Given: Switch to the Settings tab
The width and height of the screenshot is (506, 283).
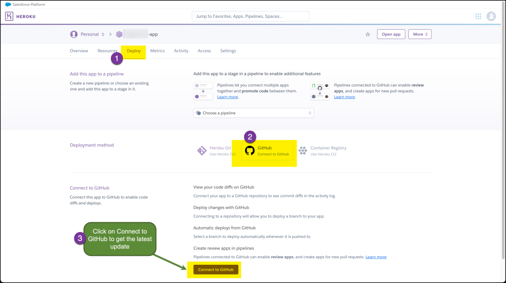Looking at the screenshot, I should pyautogui.click(x=228, y=51).
